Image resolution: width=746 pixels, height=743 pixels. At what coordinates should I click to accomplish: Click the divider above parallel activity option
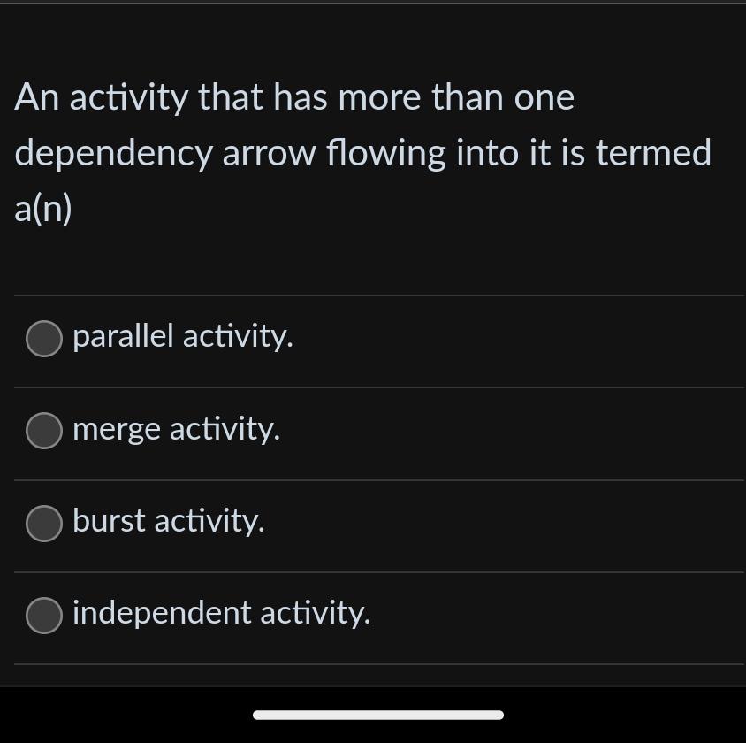coord(373,294)
